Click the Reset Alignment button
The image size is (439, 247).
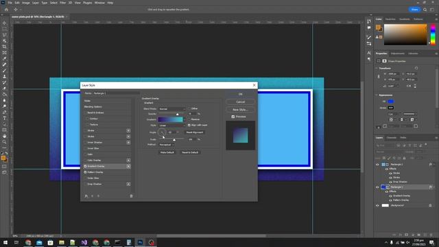(195, 132)
